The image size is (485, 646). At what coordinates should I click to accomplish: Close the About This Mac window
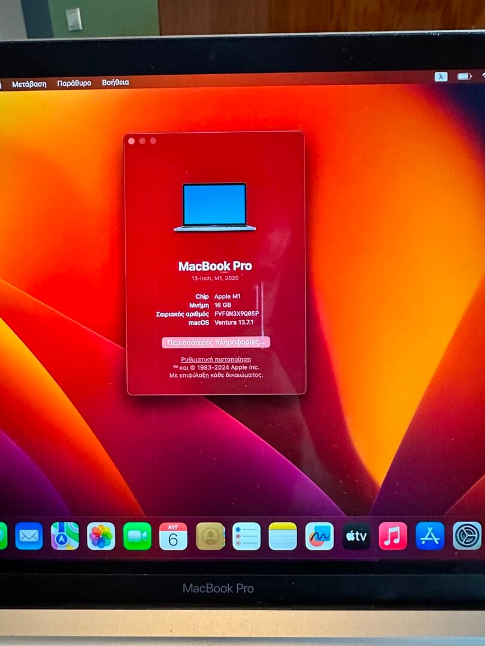pos(132,141)
